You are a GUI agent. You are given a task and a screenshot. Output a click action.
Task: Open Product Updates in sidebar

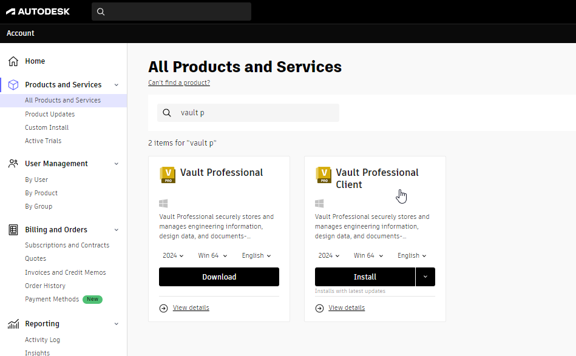point(50,114)
